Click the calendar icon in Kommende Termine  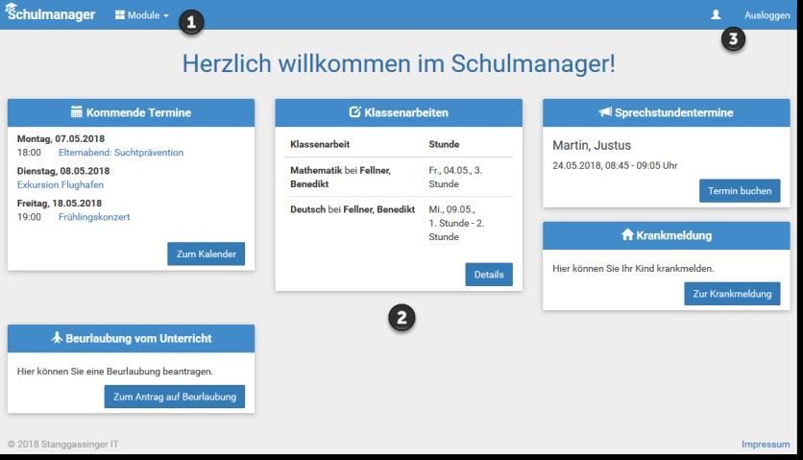pyautogui.click(x=76, y=111)
